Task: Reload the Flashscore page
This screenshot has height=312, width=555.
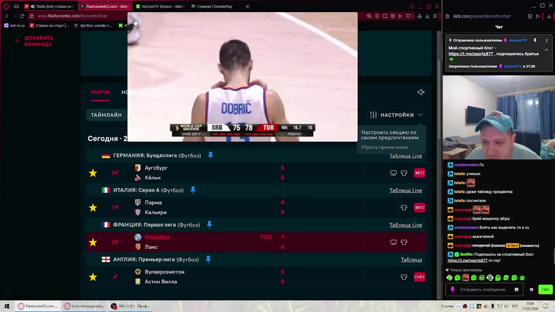Action: pyautogui.click(x=22, y=16)
